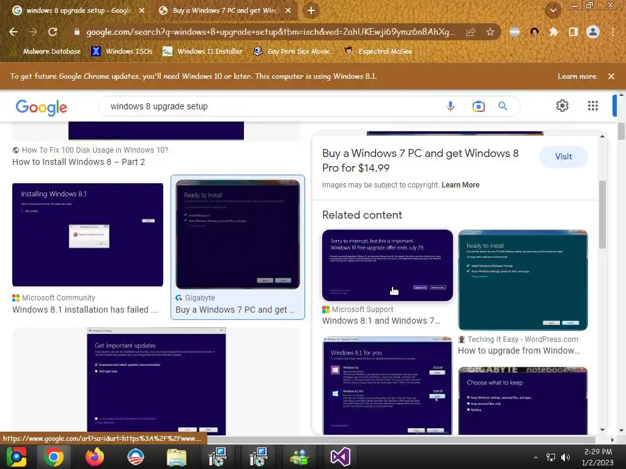Reload the current page
The width and height of the screenshot is (626, 469).
(53, 32)
